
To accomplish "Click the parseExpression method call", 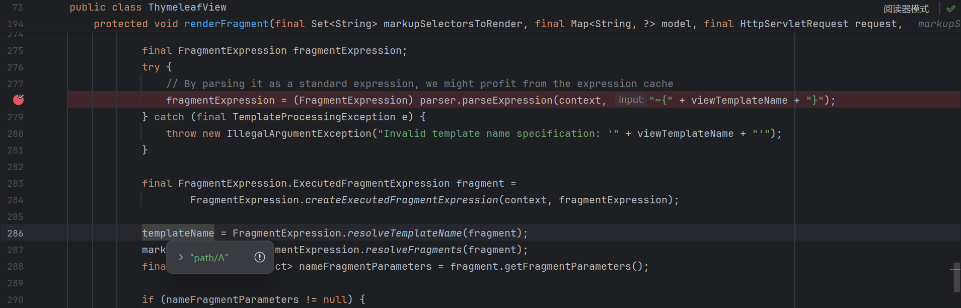I will point(507,100).
